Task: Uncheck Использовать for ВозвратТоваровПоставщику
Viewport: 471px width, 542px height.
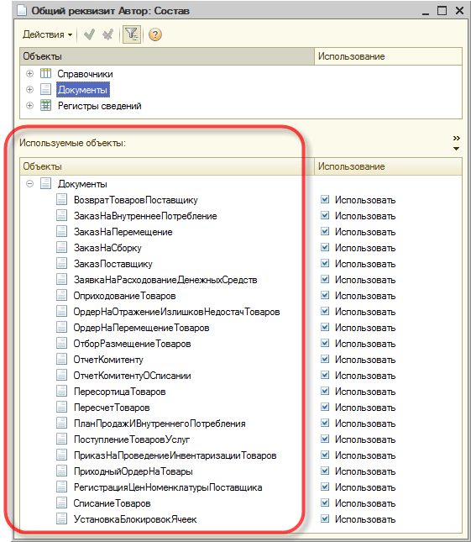Action: coord(325,199)
